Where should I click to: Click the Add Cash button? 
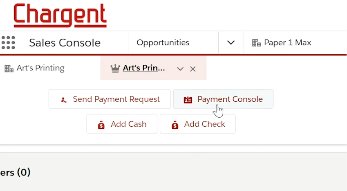122,124
